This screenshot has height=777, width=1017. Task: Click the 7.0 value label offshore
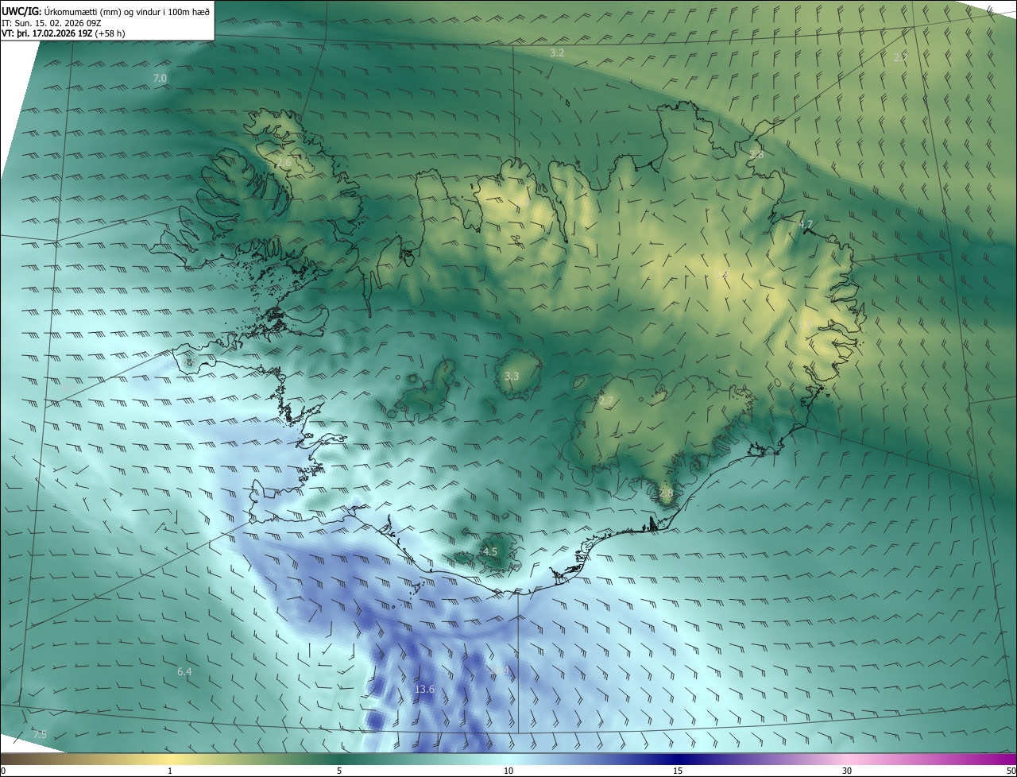coord(160,78)
